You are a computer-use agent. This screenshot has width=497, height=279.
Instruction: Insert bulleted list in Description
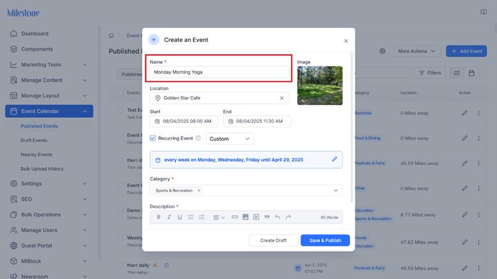tap(191, 217)
